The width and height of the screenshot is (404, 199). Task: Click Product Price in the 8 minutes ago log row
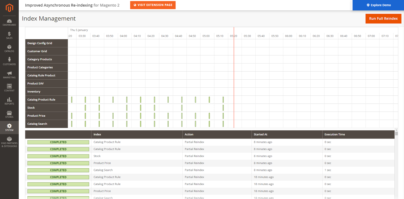click(102, 163)
